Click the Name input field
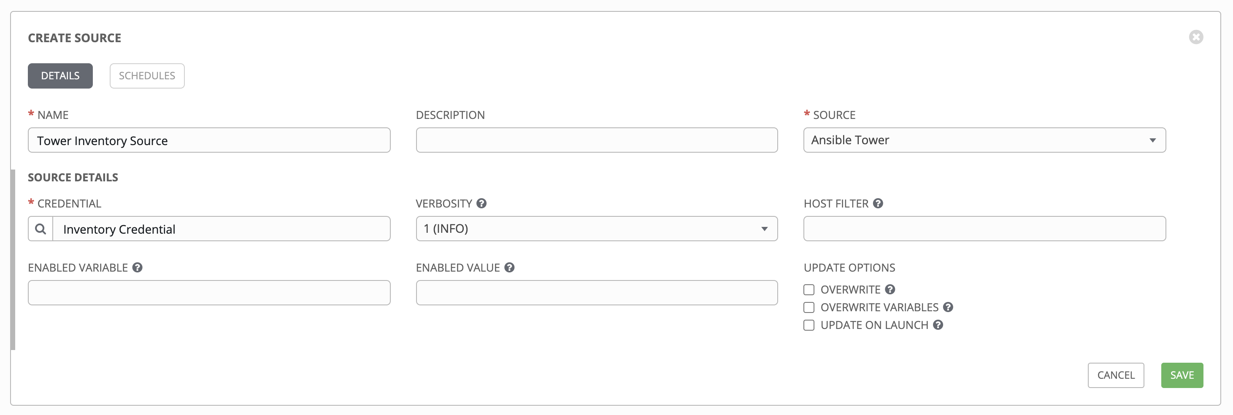1233x415 pixels. pyautogui.click(x=209, y=140)
